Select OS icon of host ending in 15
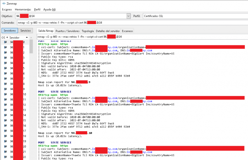The width and height of the screenshot is (248, 160). pos(5,120)
